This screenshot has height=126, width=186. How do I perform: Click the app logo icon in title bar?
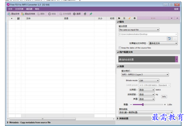pyautogui.click(x=8, y=5)
